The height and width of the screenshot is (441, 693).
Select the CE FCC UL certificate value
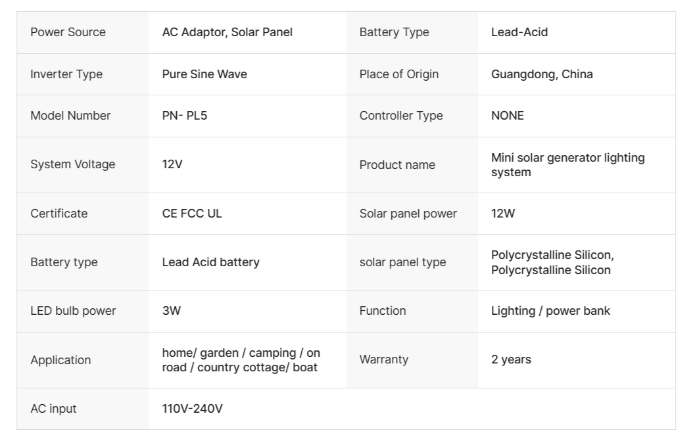(x=192, y=214)
